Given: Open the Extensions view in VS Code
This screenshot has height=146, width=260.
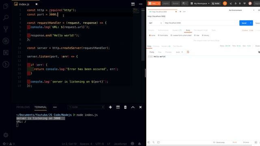Looking at the screenshot, I should [x=6, y=53].
